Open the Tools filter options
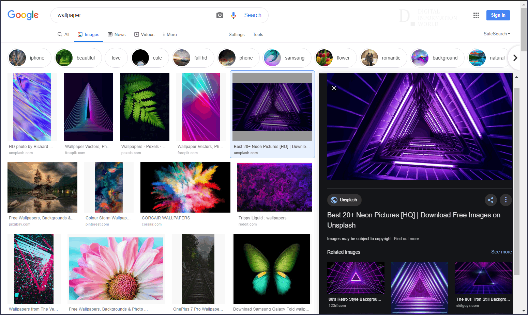The height and width of the screenshot is (315, 528). click(x=258, y=34)
